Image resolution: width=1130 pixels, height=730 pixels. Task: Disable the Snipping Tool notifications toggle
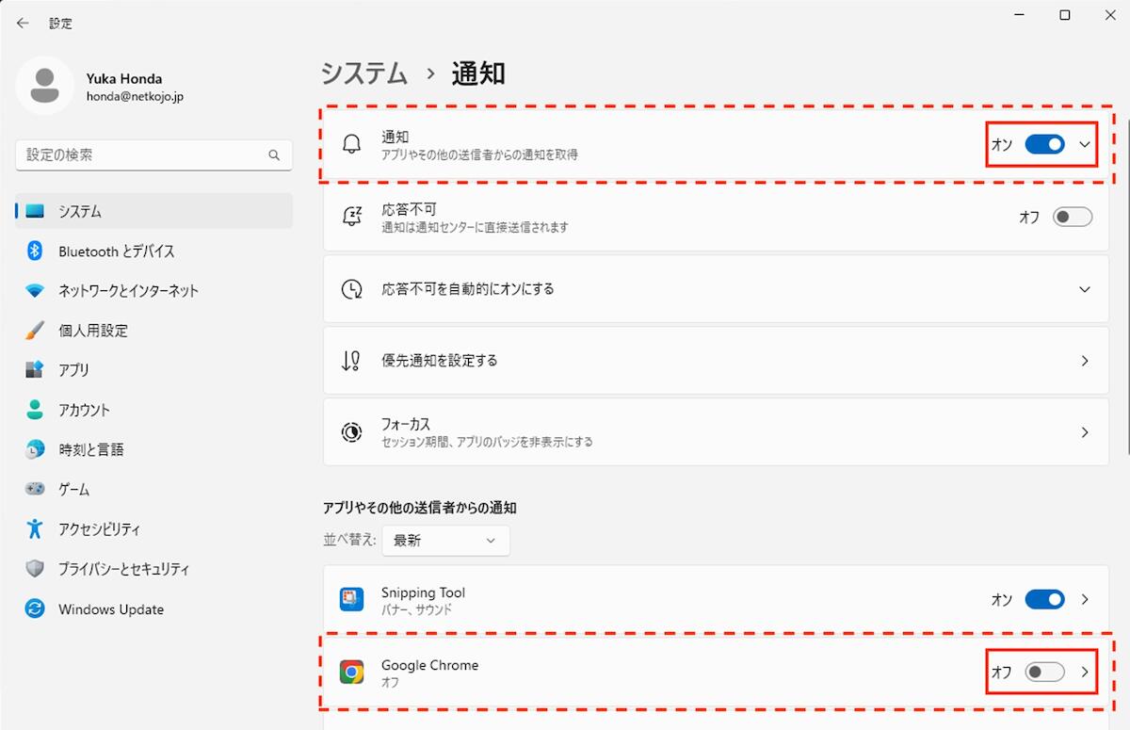click(1044, 599)
